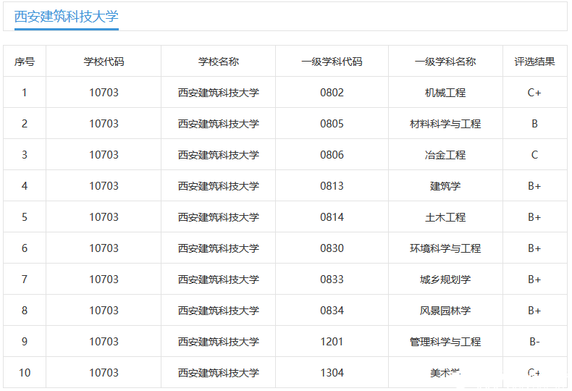
Task: Click the B+ result for 环境科学与工程
Action: click(534, 248)
